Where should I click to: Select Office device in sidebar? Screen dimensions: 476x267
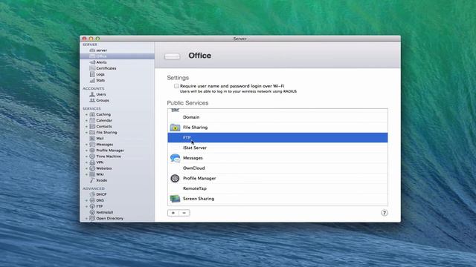coord(118,56)
